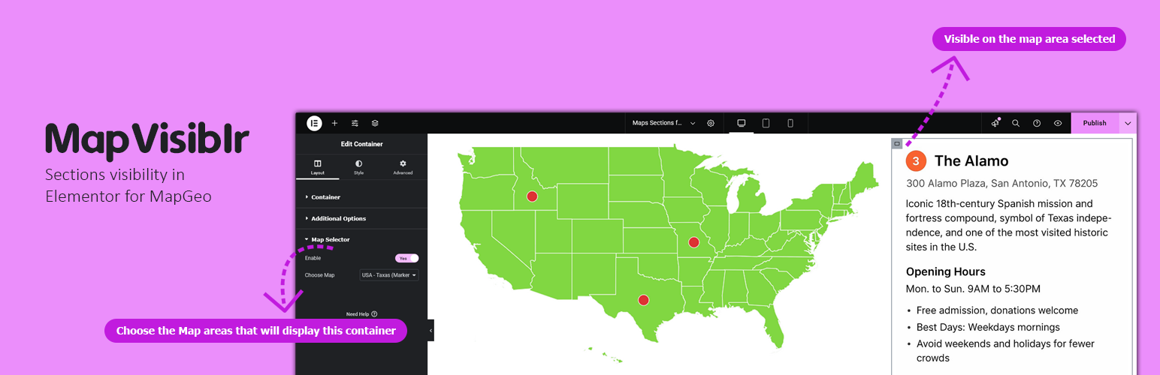Screen dimensions: 1160x375
Task: Open the Maps Sections document dropdown
Action: point(663,123)
